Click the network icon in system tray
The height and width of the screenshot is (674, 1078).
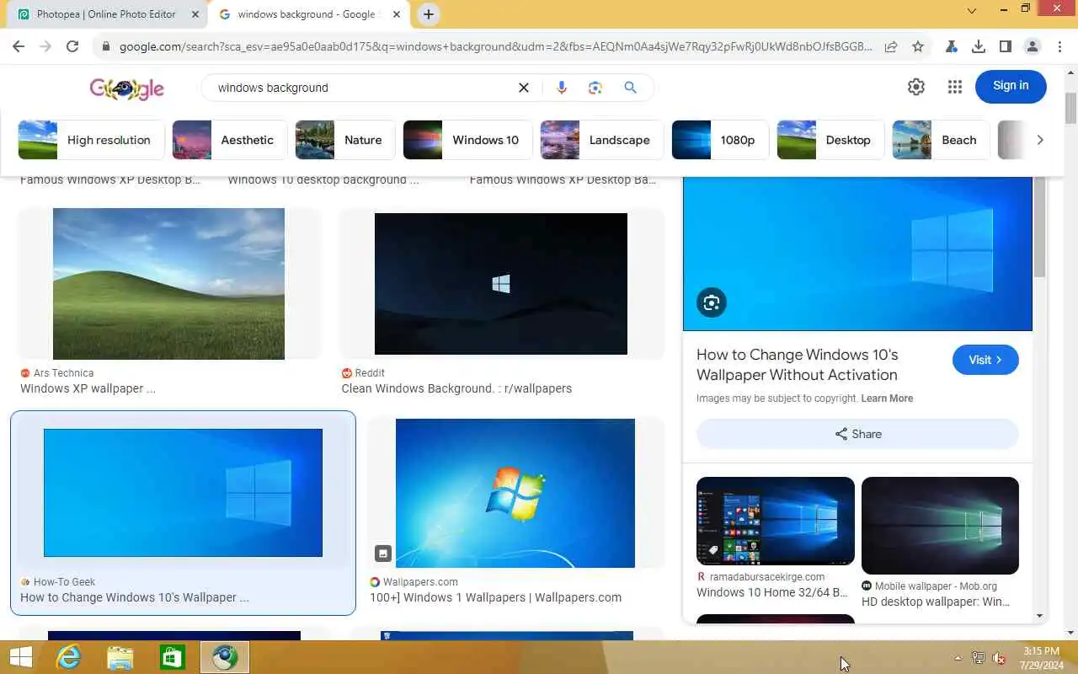tap(979, 658)
